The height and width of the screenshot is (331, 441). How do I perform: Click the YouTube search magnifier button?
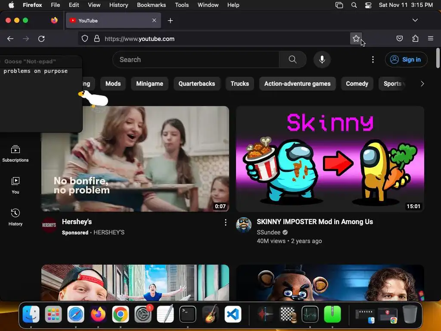pos(293,59)
